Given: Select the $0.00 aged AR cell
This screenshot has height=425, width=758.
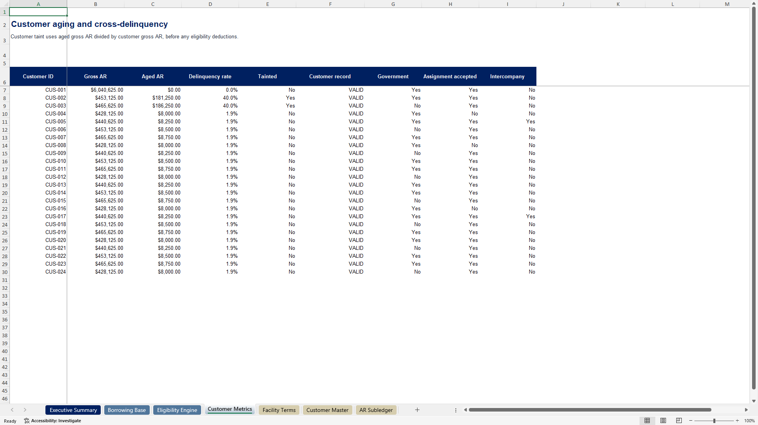Looking at the screenshot, I should (153, 90).
